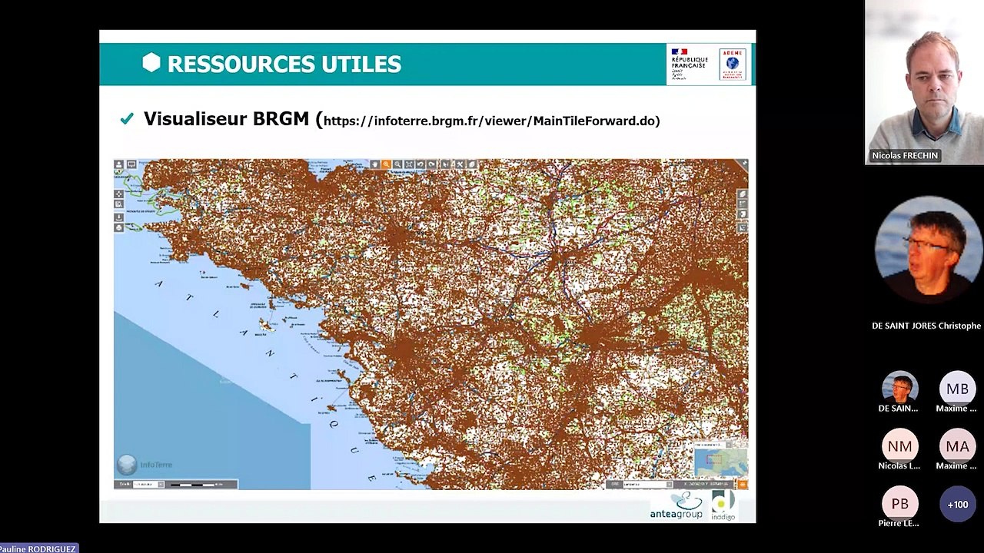Select the zoom-out magnifier tool
The width and height of the screenshot is (984, 553).
point(397,164)
